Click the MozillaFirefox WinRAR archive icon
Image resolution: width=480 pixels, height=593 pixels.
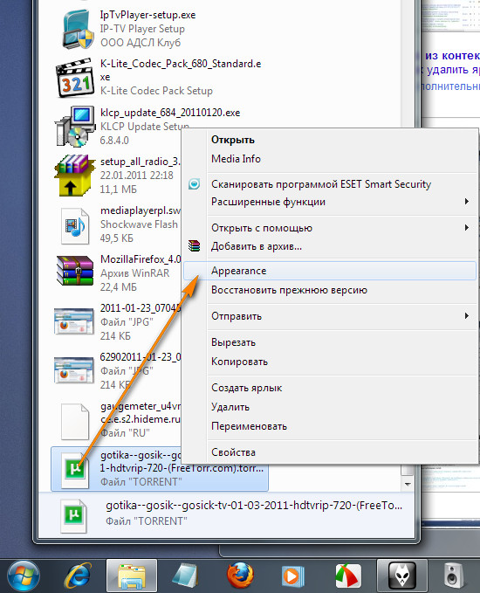[x=75, y=271]
